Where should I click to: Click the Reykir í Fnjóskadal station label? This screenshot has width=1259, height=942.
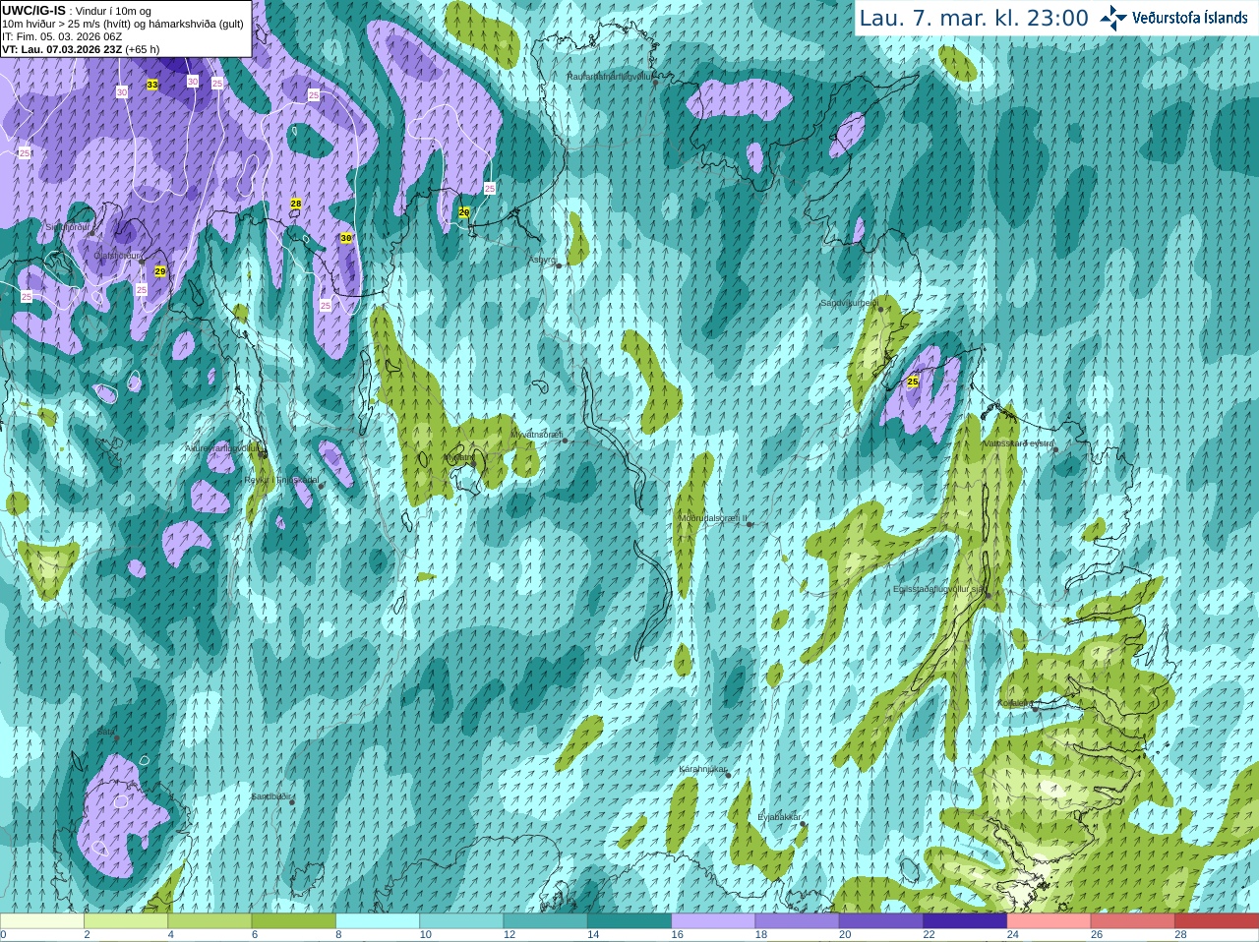[x=282, y=480]
